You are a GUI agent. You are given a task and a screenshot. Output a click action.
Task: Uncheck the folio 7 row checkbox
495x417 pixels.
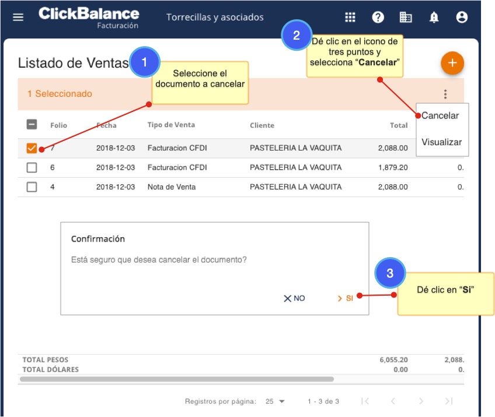pyautogui.click(x=32, y=148)
